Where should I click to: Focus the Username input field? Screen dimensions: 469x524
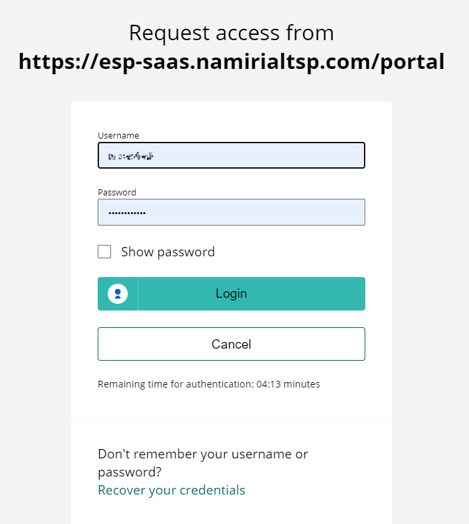click(x=231, y=155)
